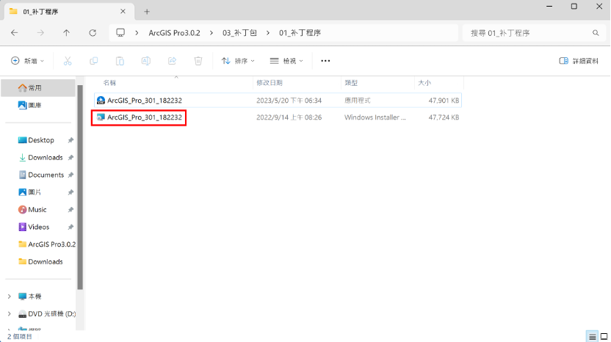Click the This PC monitor icon in address bar
Viewport: 611px width, 342px height.
[x=120, y=33]
